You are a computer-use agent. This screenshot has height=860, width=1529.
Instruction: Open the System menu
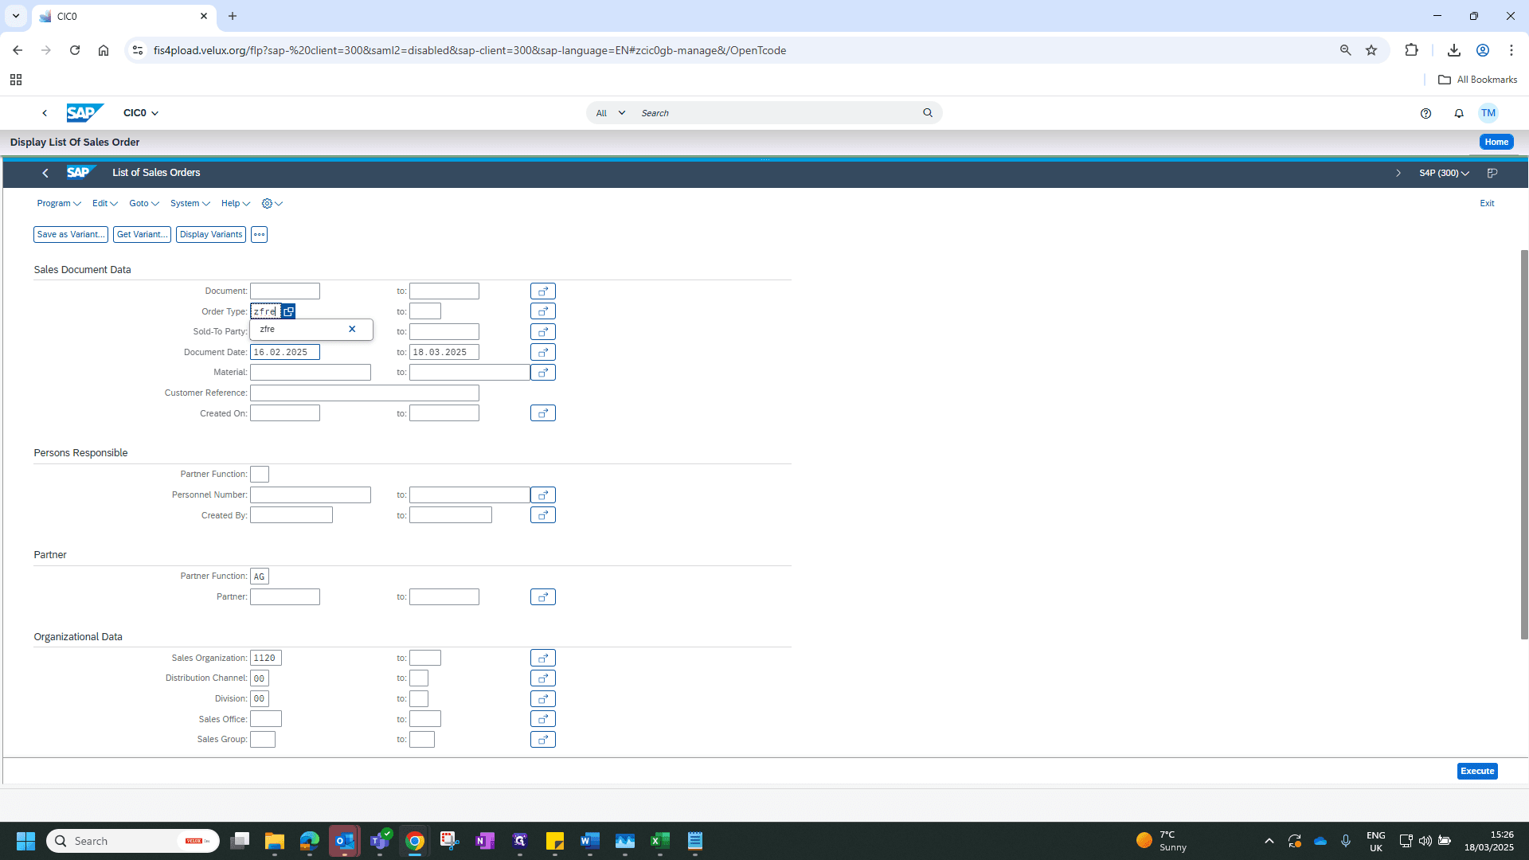tap(190, 204)
